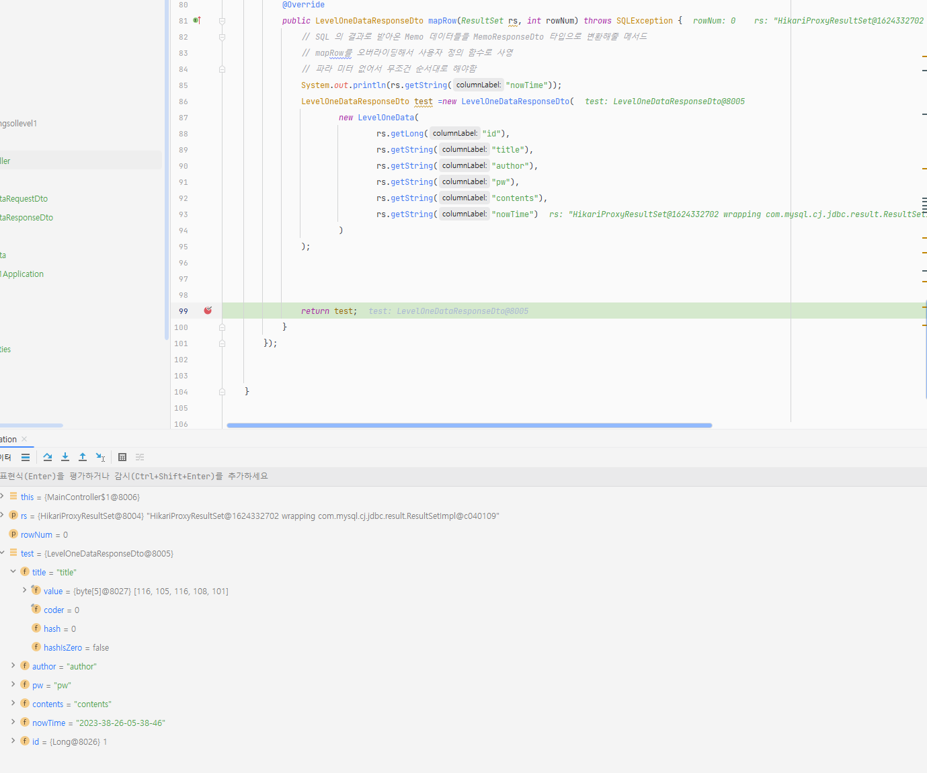Open the Evaluate Expression calculator icon
This screenshot has height=773, width=927.
122,457
